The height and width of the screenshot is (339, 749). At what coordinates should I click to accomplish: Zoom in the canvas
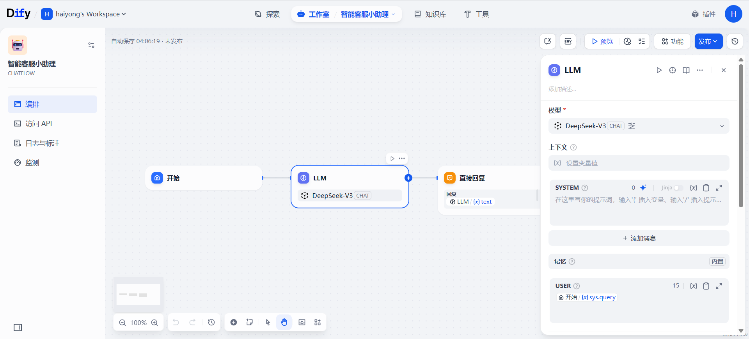click(x=154, y=323)
